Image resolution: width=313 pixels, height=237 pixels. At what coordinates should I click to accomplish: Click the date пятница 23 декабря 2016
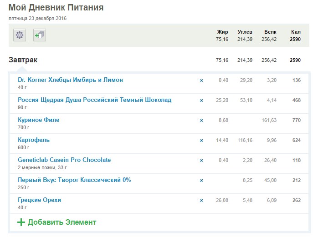click(x=37, y=18)
